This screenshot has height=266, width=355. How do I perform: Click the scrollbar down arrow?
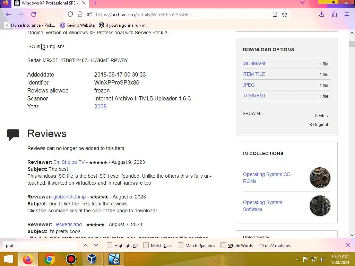(352, 235)
